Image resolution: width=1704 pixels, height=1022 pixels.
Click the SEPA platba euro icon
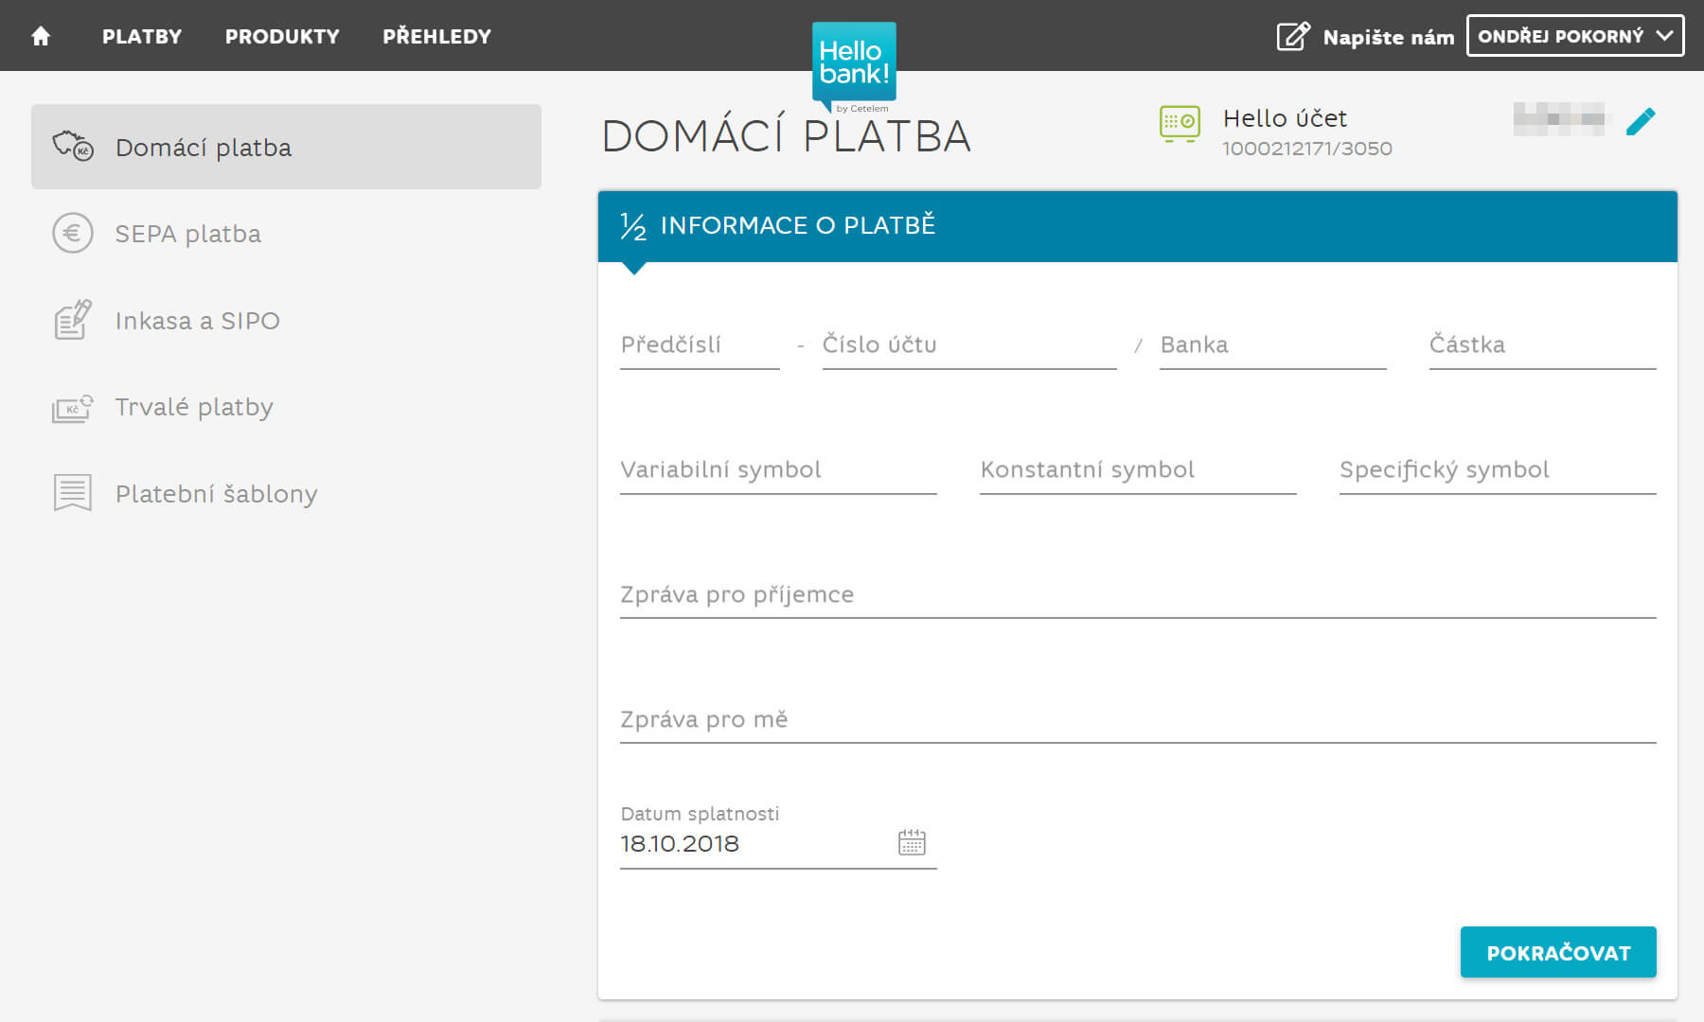coord(71,232)
